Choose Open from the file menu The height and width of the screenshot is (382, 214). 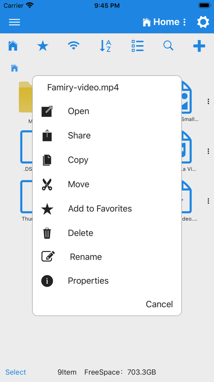(x=107, y=111)
